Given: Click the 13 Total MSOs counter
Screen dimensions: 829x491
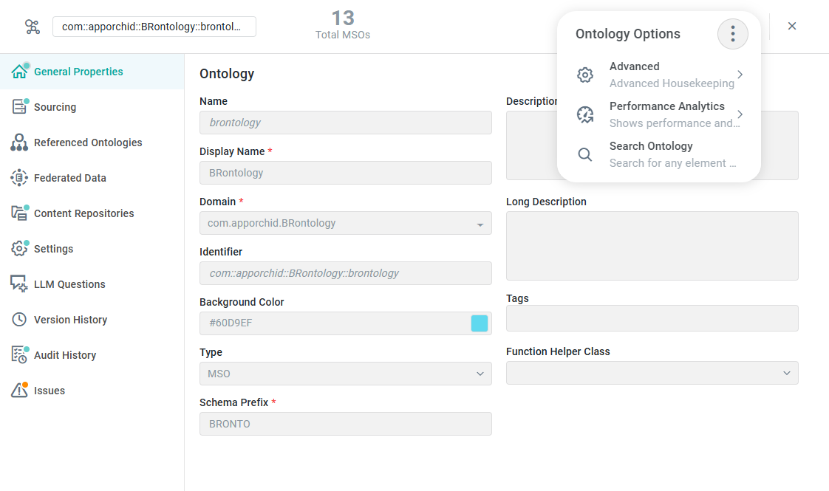Looking at the screenshot, I should pyautogui.click(x=343, y=25).
